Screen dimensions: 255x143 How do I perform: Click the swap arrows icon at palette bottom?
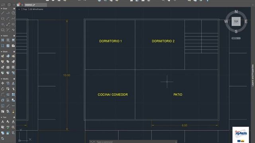[x=2, y=139]
